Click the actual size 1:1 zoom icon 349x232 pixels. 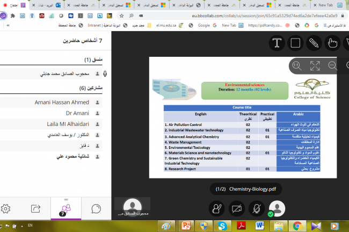click(297, 66)
